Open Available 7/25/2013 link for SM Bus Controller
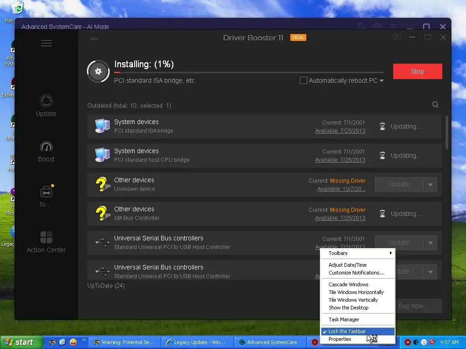Image resolution: width=466 pixels, height=349 pixels. click(x=340, y=218)
